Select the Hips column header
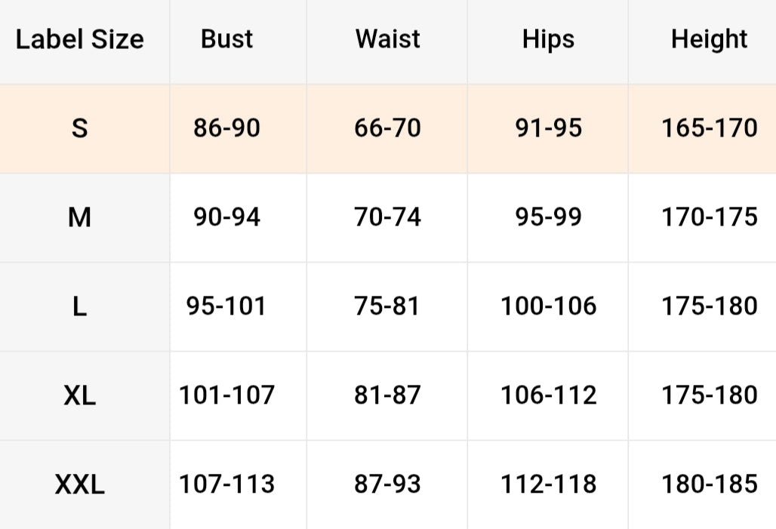Image resolution: width=776 pixels, height=529 pixels. (548, 39)
